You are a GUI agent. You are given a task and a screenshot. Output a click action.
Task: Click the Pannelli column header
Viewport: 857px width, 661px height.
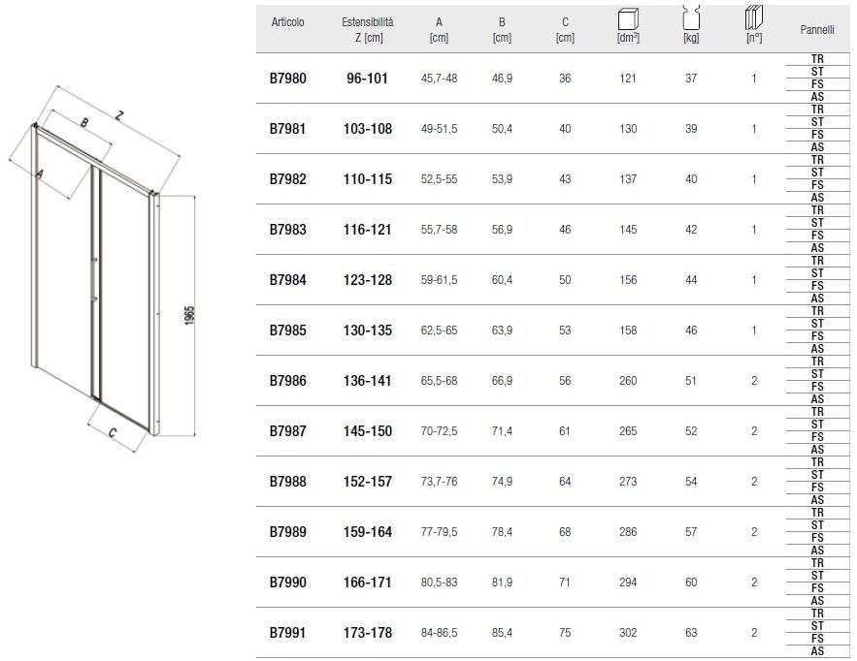click(817, 30)
